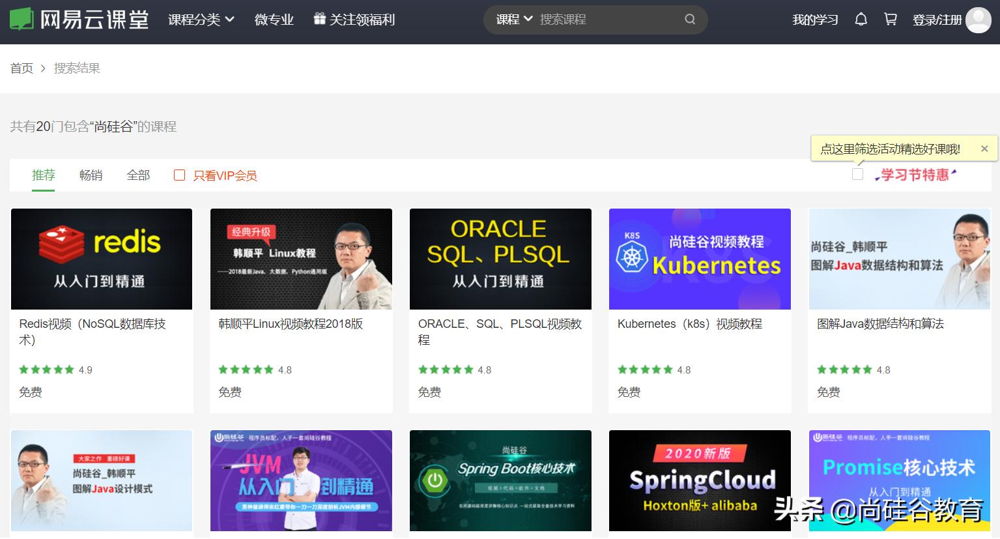Click 登录/注册 link
The width and height of the screenshot is (1000, 539).
pyautogui.click(x=937, y=20)
